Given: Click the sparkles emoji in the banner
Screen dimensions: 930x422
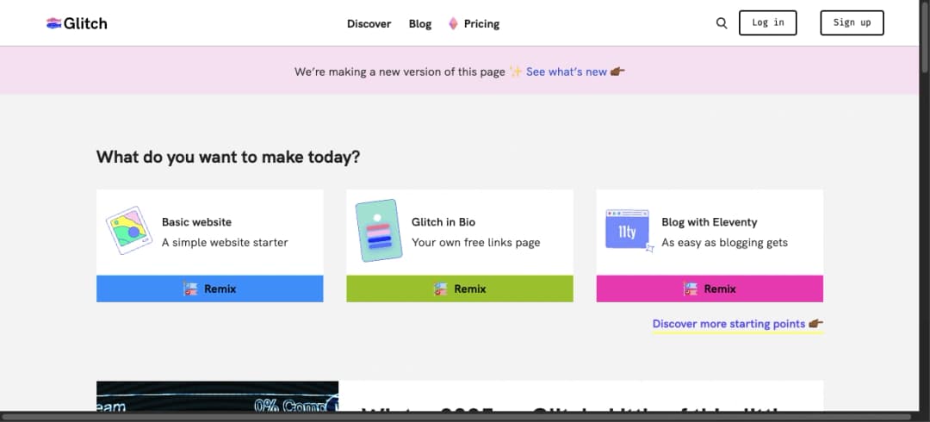Looking at the screenshot, I should coord(516,71).
